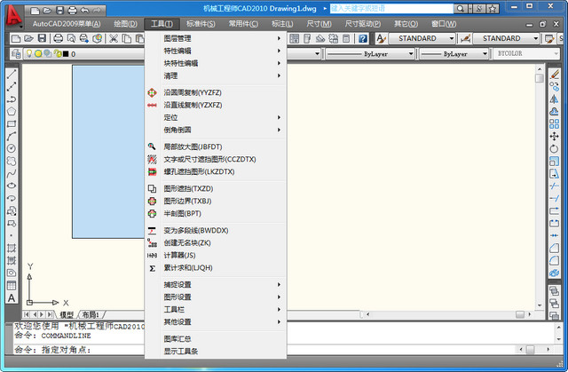Choose 显示工具条 menu item
Screen dimensions: 568x372
tap(216, 351)
